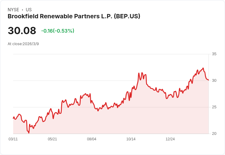Click the 30 y-axis label

214,81
